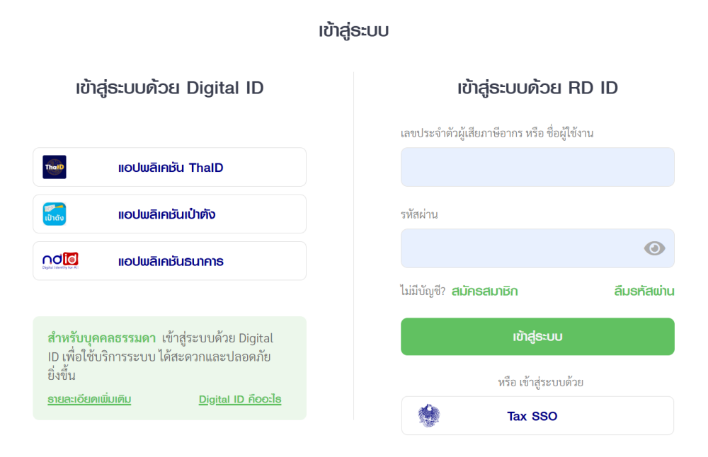
Task: Click the Digital ID คืออะไร link
Action: (240, 400)
